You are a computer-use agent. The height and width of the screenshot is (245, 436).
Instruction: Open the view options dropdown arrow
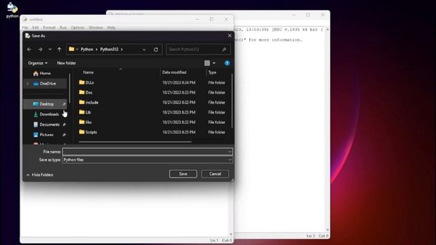(214, 63)
